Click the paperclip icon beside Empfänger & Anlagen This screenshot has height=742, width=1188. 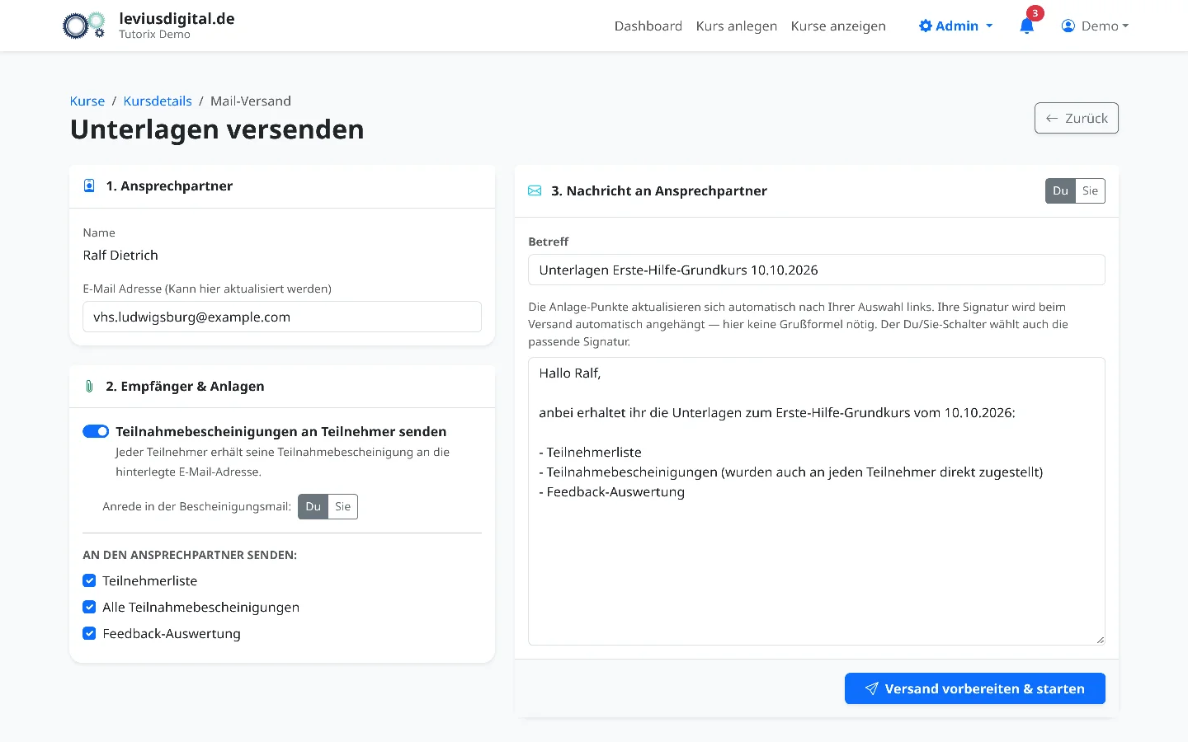[89, 387]
